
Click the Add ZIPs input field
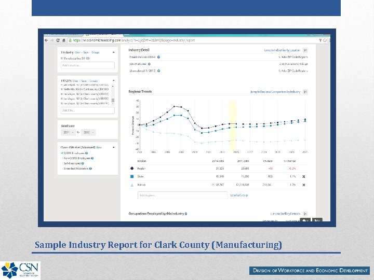point(88,110)
